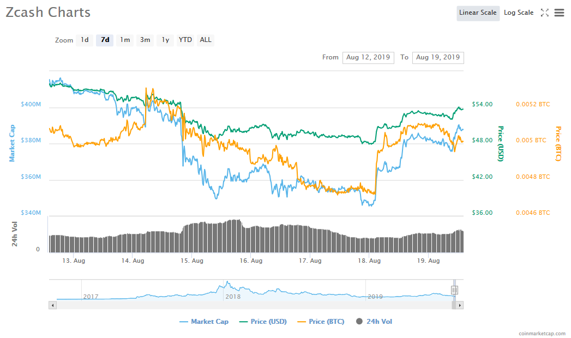Set zoom range to ALL
The height and width of the screenshot is (338, 571).
[x=206, y=40]
